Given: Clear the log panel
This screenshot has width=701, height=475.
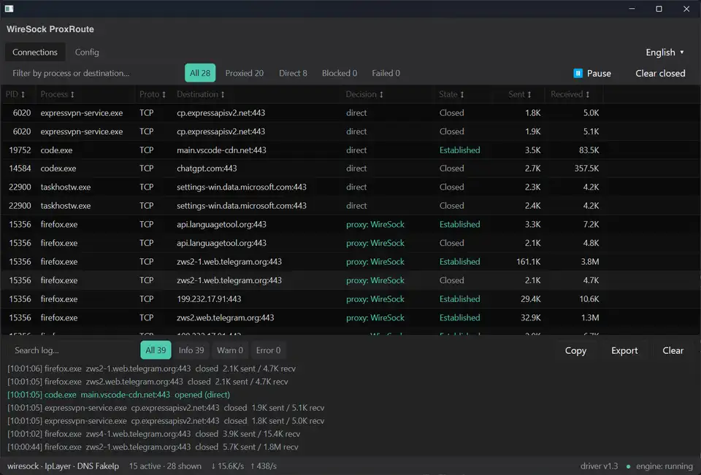Looking at the screenshot, I should (673, 351).
